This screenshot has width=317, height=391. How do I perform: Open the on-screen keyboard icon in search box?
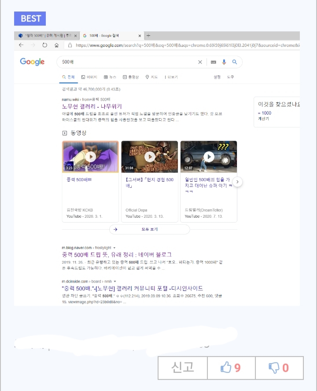coord(214,62)
